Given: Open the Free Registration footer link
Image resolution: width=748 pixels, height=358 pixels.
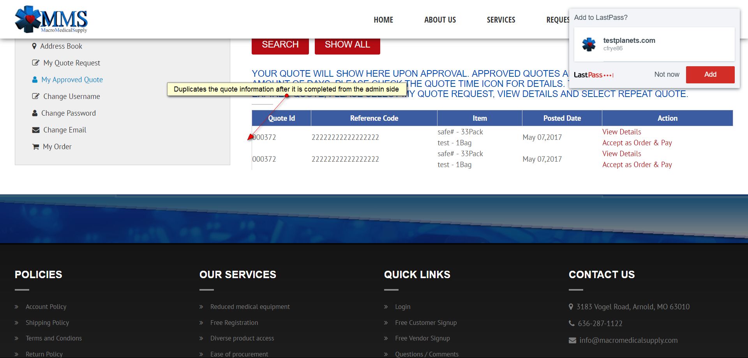Looking at the screenshot, I should (234, 323).
